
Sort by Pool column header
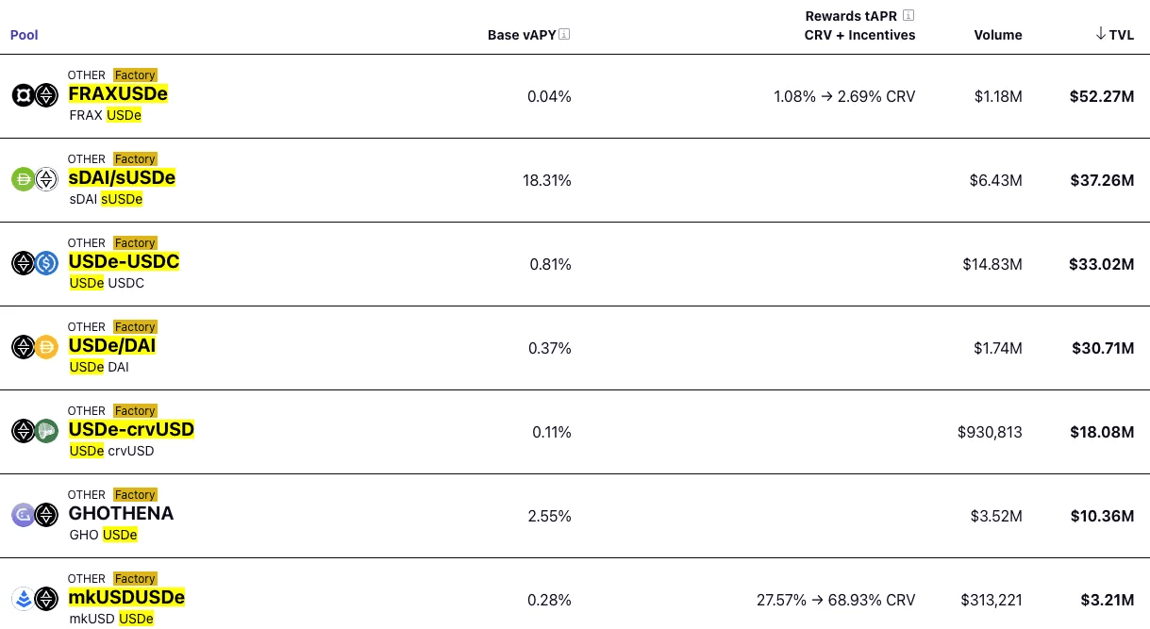click(x=24, y=35)
